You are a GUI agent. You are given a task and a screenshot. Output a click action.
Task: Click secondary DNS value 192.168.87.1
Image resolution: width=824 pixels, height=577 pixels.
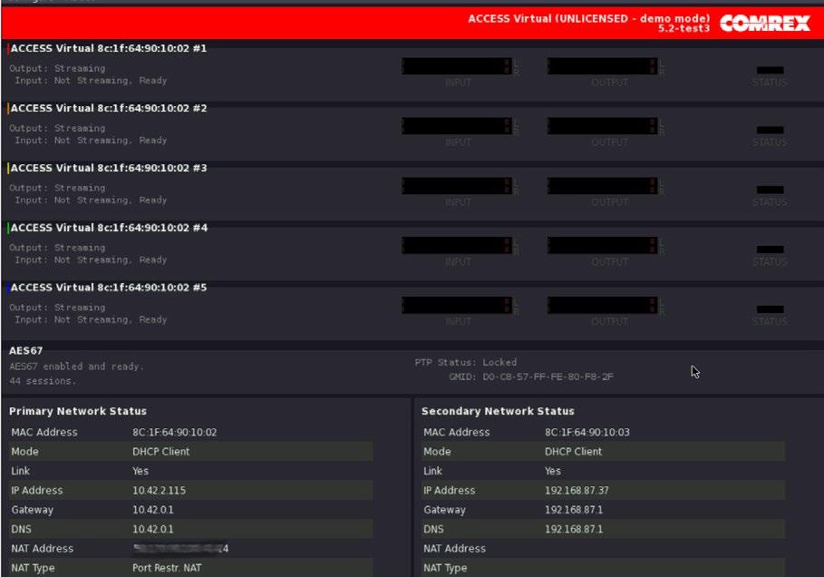(x=574, y=530)
